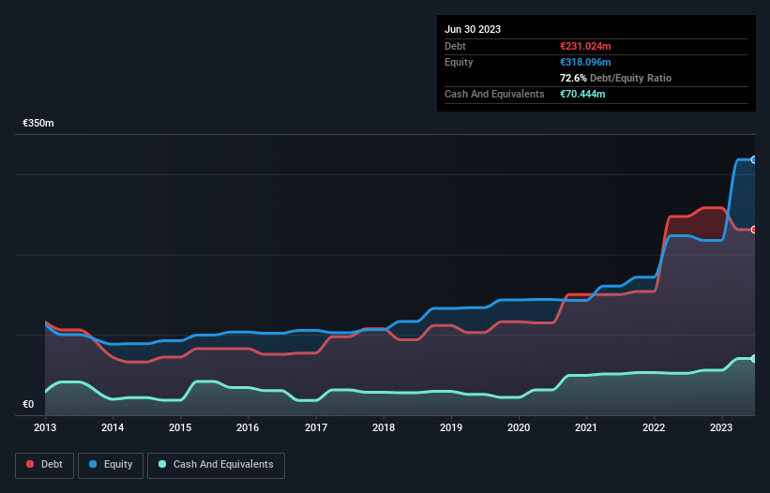Click the €231.024m debt value
This screenshot has height=493, width=770.
(585, 46)
